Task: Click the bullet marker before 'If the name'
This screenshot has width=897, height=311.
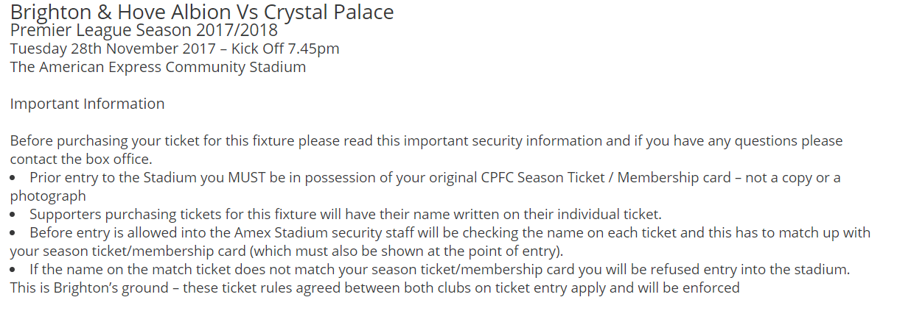Action: coord(13,271)
